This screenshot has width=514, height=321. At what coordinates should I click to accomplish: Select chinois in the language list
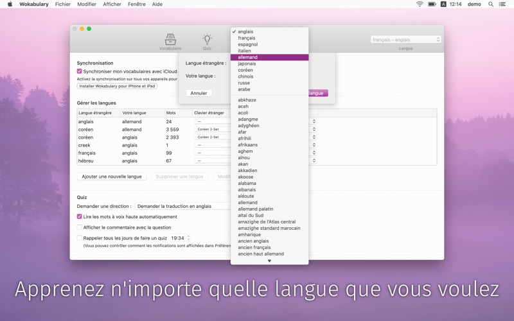pos(269,76)
